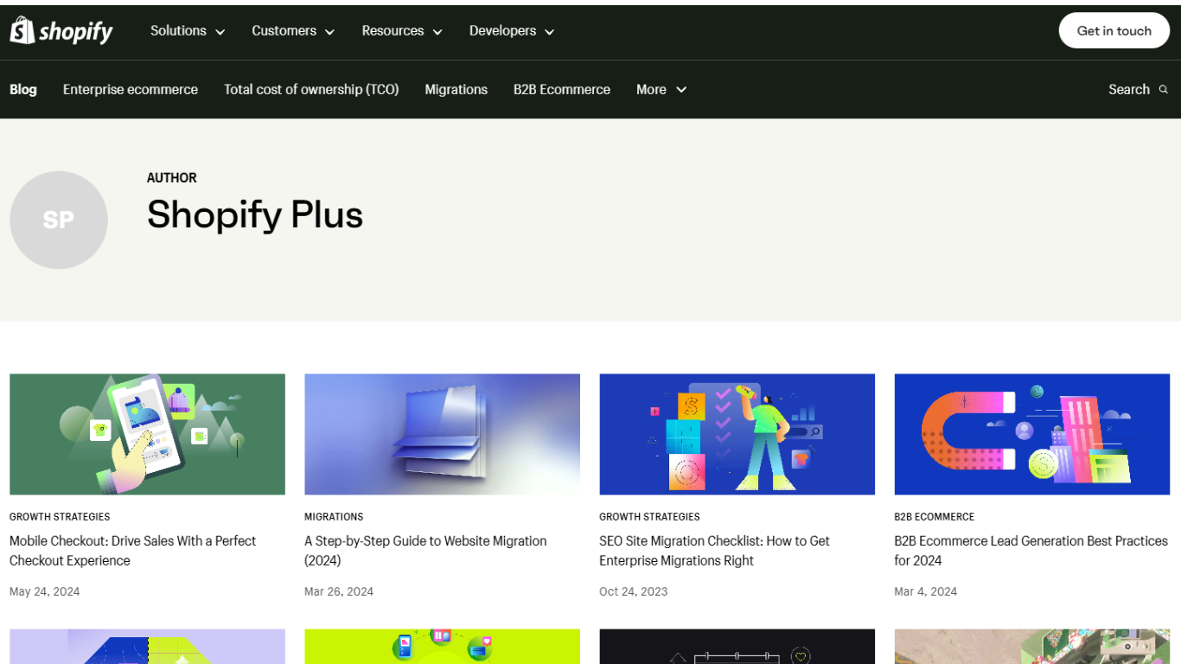
Task: Open the Website Migration article thumbnail
Action: [442, 434]
